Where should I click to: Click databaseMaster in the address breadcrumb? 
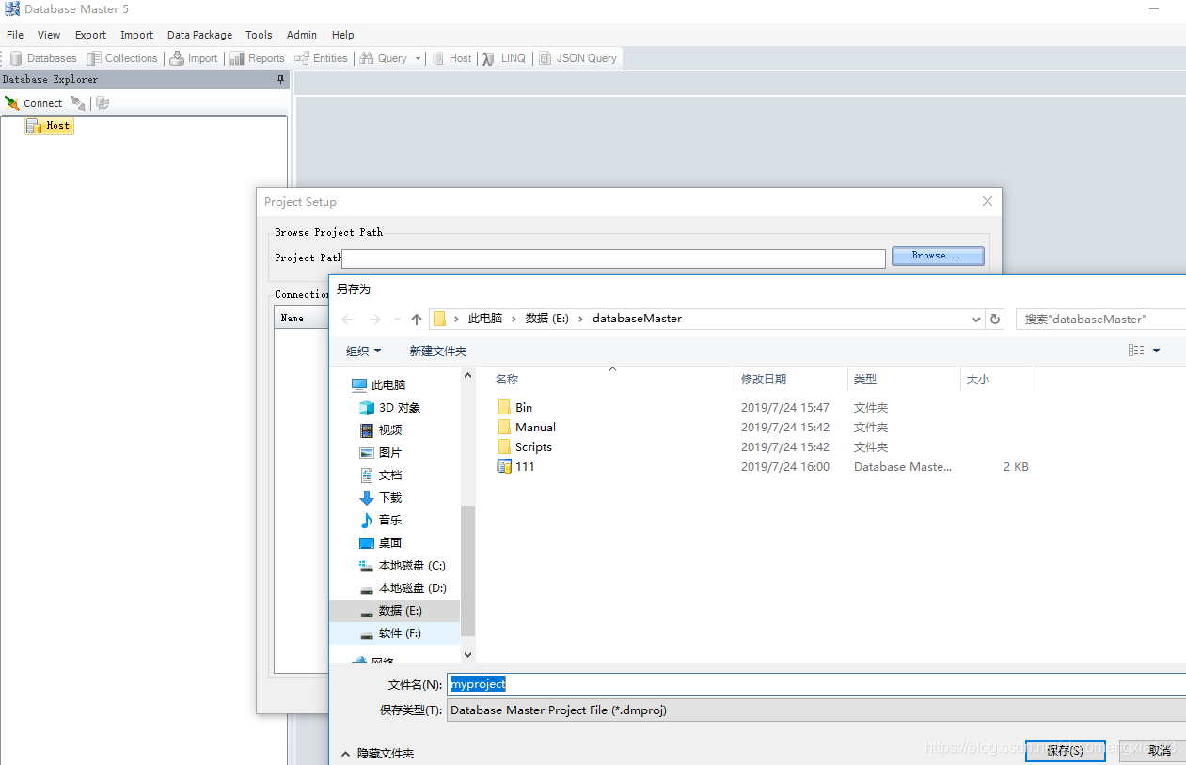[637, 319]
